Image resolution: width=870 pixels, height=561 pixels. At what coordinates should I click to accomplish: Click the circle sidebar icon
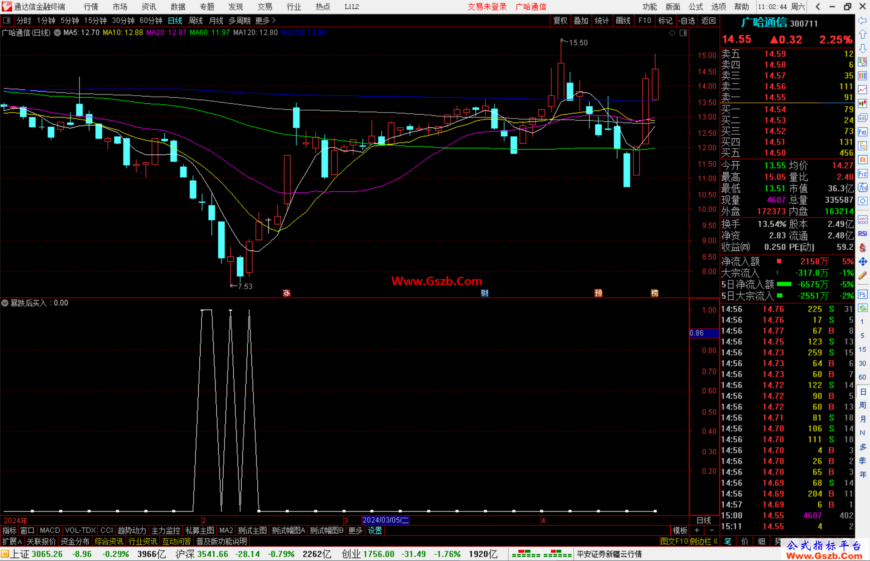pos(862,201)
